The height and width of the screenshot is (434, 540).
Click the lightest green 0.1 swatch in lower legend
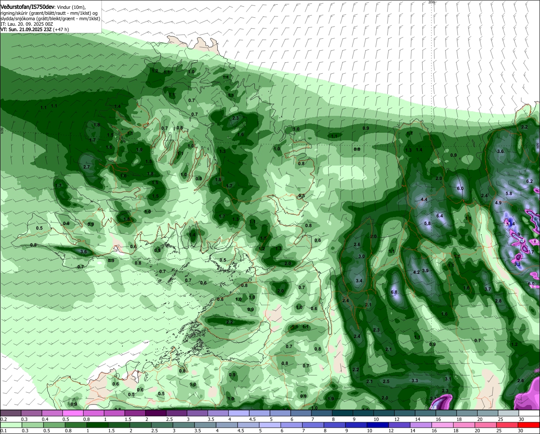(11, 425)
